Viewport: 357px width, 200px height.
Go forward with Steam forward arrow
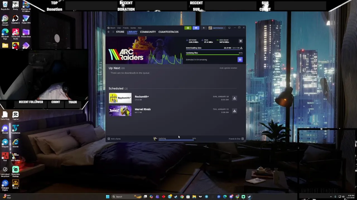pos(113,32)
